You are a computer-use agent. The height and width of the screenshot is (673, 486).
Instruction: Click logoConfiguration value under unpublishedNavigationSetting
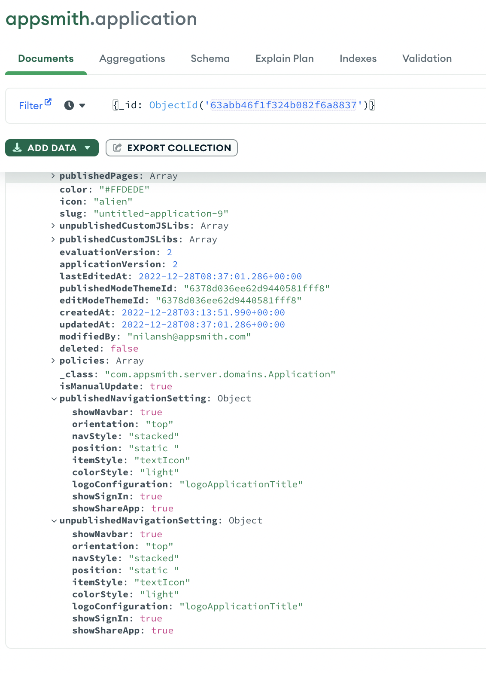tap(241, 606)
